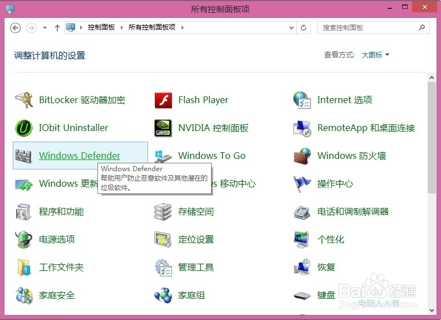Click the 操作中心 label
The width and height of the screenshot is (441, 320).
pos(335,183)
